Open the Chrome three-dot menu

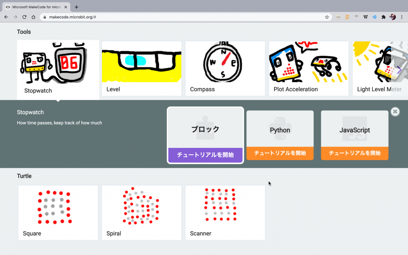pos(402,17)
